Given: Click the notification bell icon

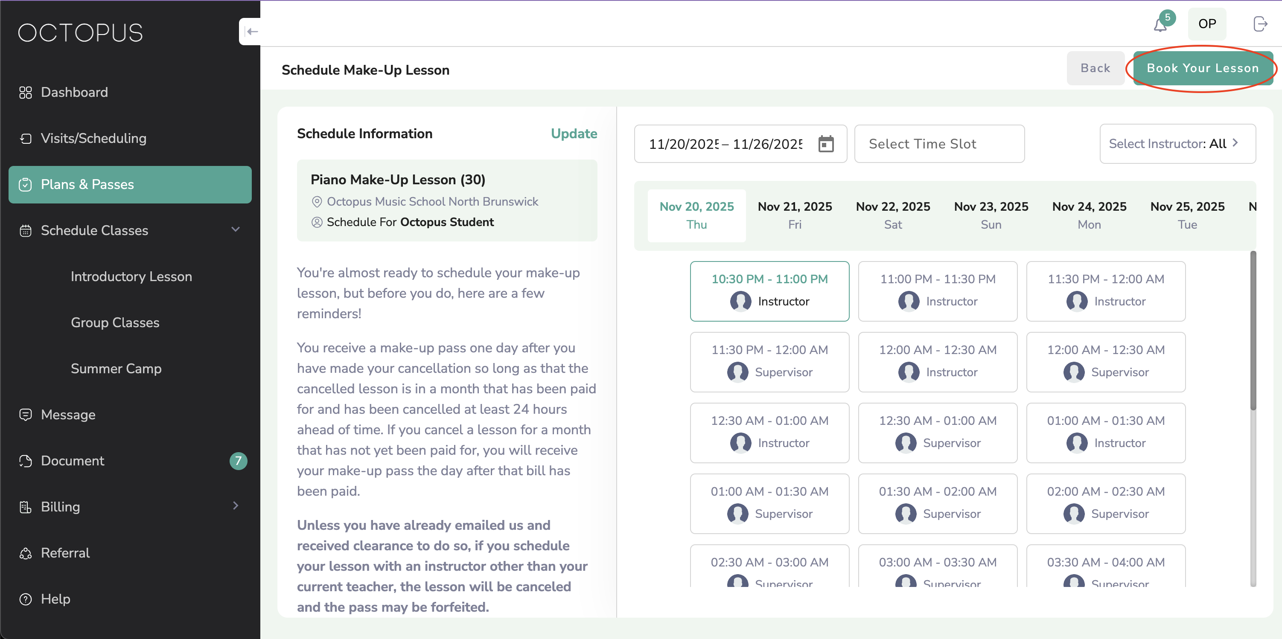Looking at the screenshot, I should (x=1160, y=25).
